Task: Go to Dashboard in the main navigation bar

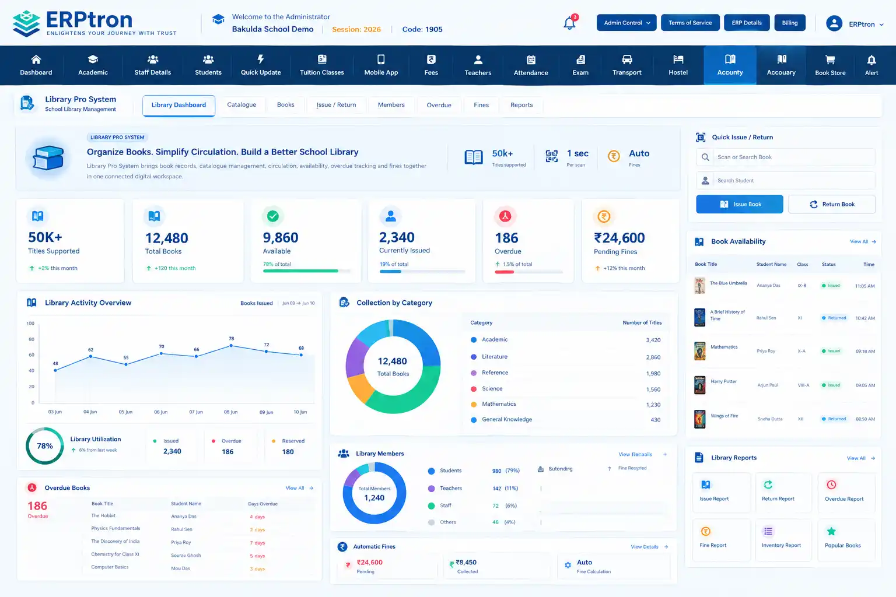Action: pos(36,65)
